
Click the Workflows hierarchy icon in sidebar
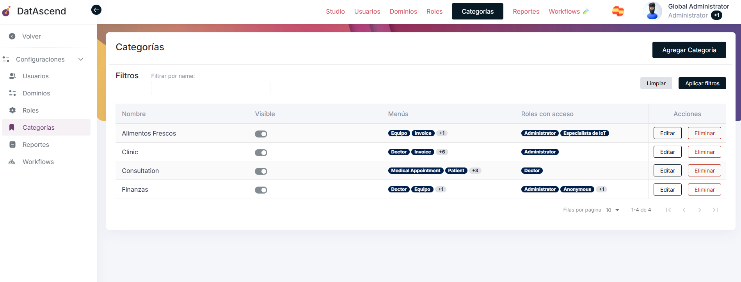click(12, 162)
